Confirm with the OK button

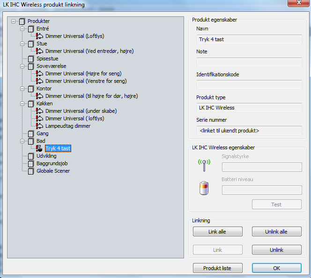(x=277, y=268)
